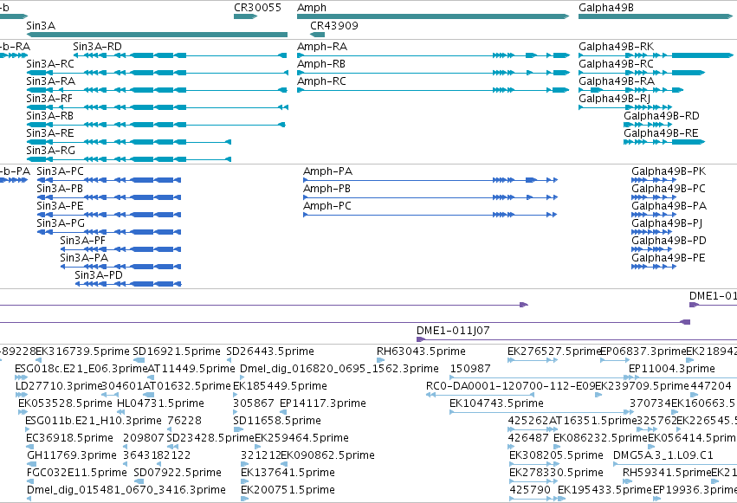Click transcript Sin3A-RD

pos(180,55)
